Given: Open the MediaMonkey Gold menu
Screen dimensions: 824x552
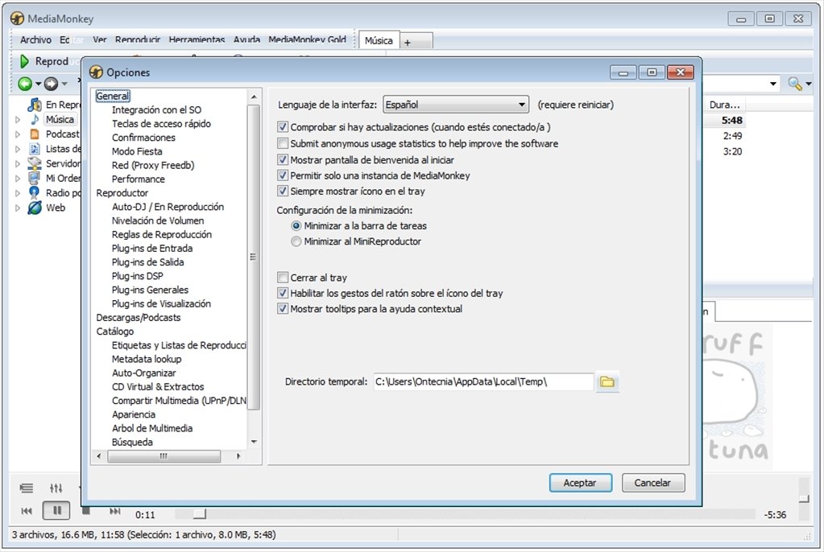Looking at the screenshot, I should 308,40.
